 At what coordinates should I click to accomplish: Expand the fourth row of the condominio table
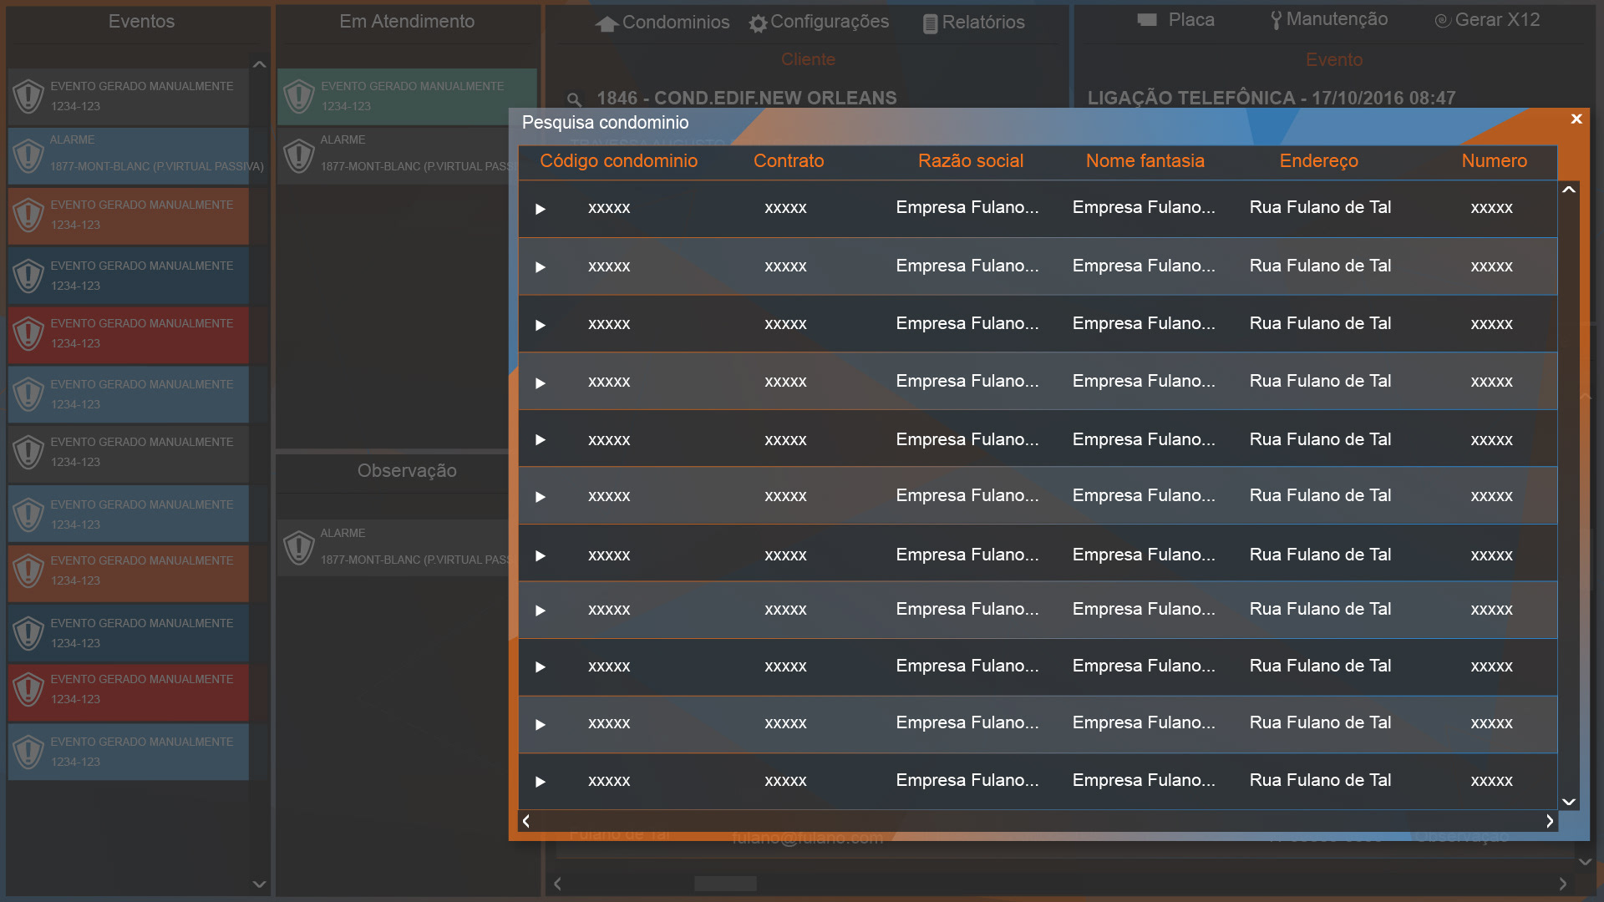point(541,383)
